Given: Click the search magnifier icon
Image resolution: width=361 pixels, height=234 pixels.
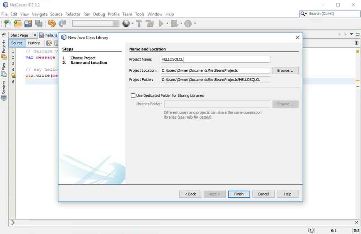Looking at the screenshot, I should (x=304, y=14).
